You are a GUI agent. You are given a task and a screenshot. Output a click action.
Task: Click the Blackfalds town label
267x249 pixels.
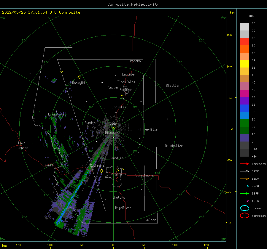126,82
